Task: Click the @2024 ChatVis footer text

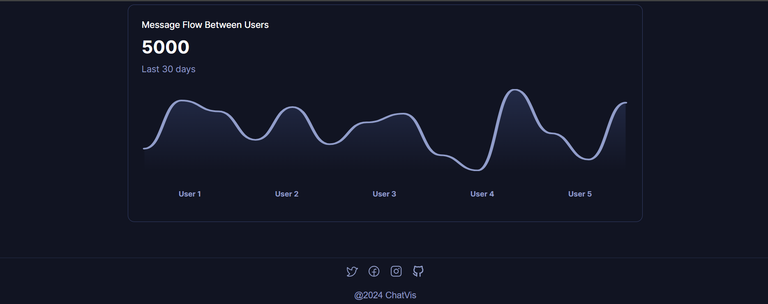Action: [x=385, y=295]
